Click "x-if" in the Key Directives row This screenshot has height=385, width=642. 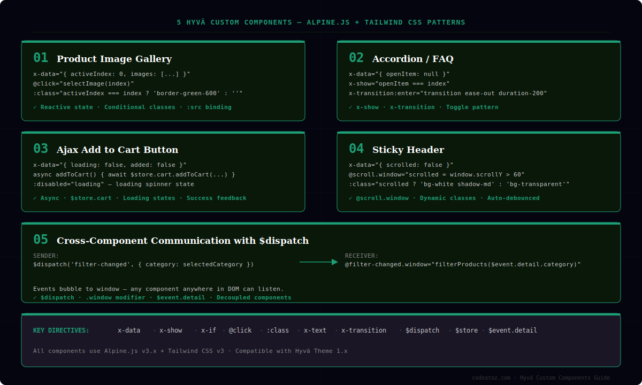[209, 330]
